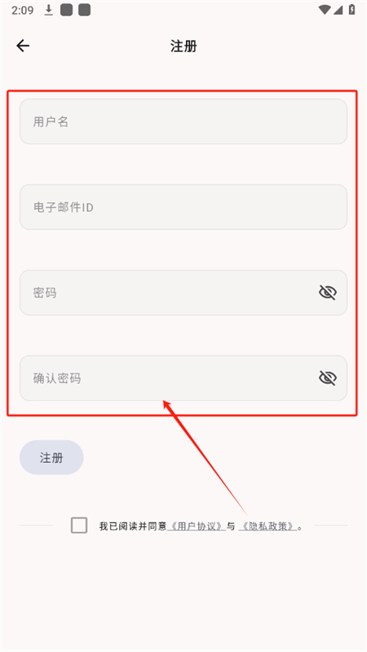The width and height of the screenshot is (367, 652).
Task: Show password in the 密码 field
Action: click(x=328, y=293)
